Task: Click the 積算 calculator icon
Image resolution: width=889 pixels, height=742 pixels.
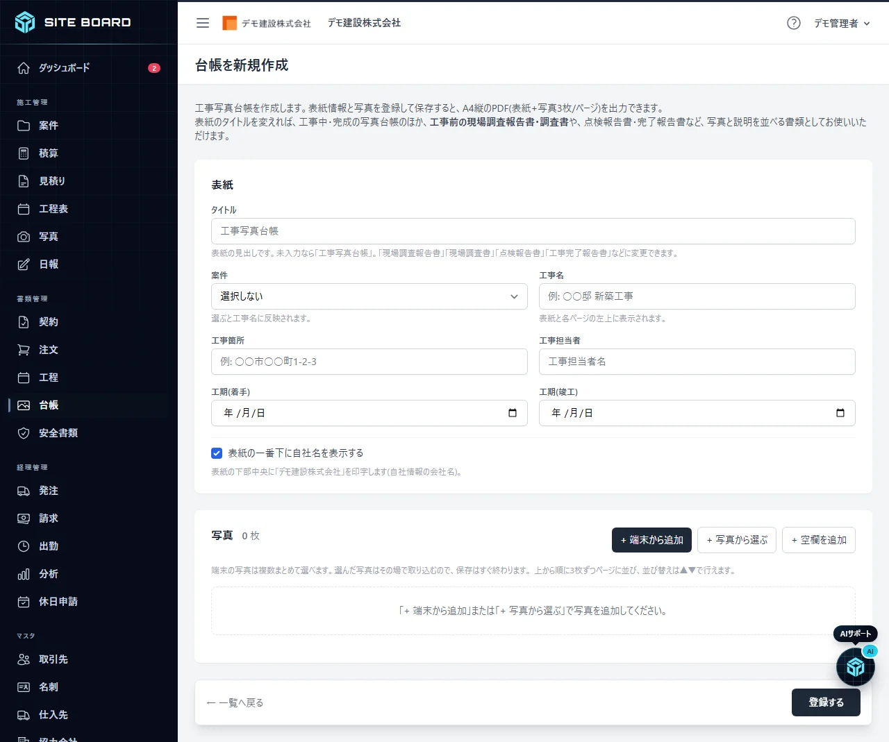Action: tap(24, 153)
